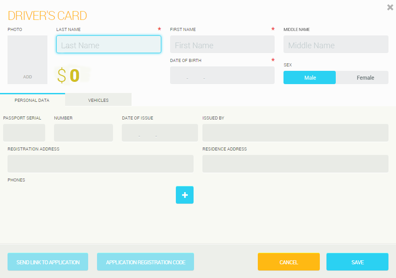Viewport: 396px width, 278px height.
Task: Click the Middle Name input
Action: (x=336, y=45)
